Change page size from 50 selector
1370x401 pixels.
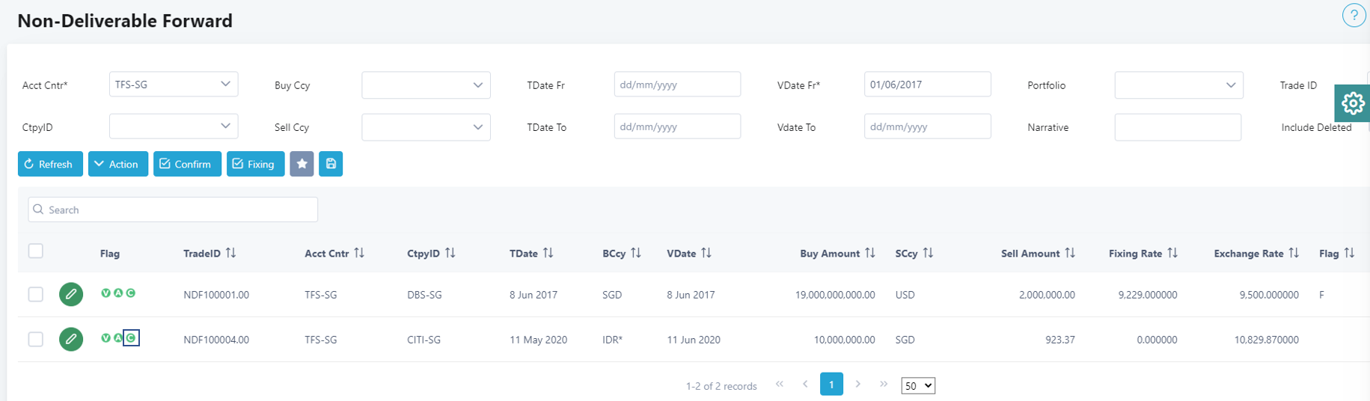[x=917, y=386]
